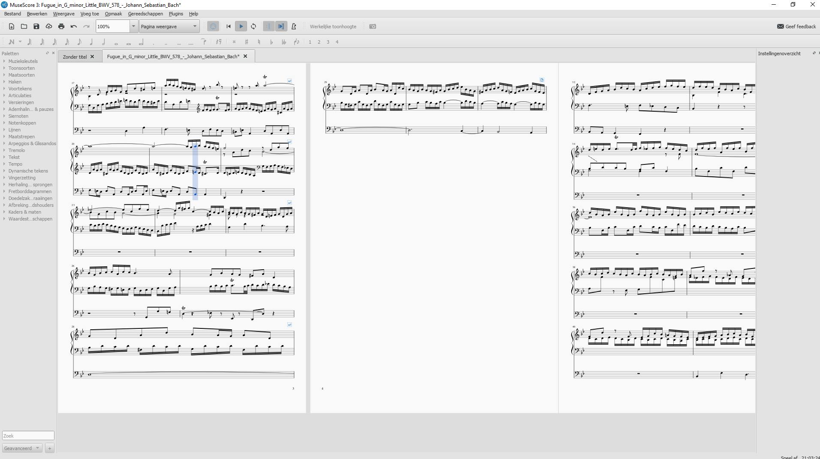Open the Pagina weergave view dropdown
820x459 pixels.
pyautogui.click(x=169, y=27)
